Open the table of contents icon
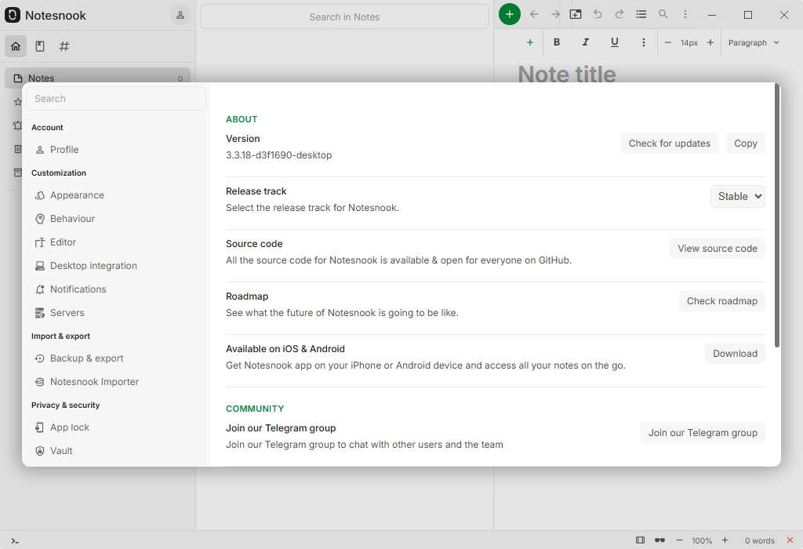803x549 pixels. coord(641,14)
